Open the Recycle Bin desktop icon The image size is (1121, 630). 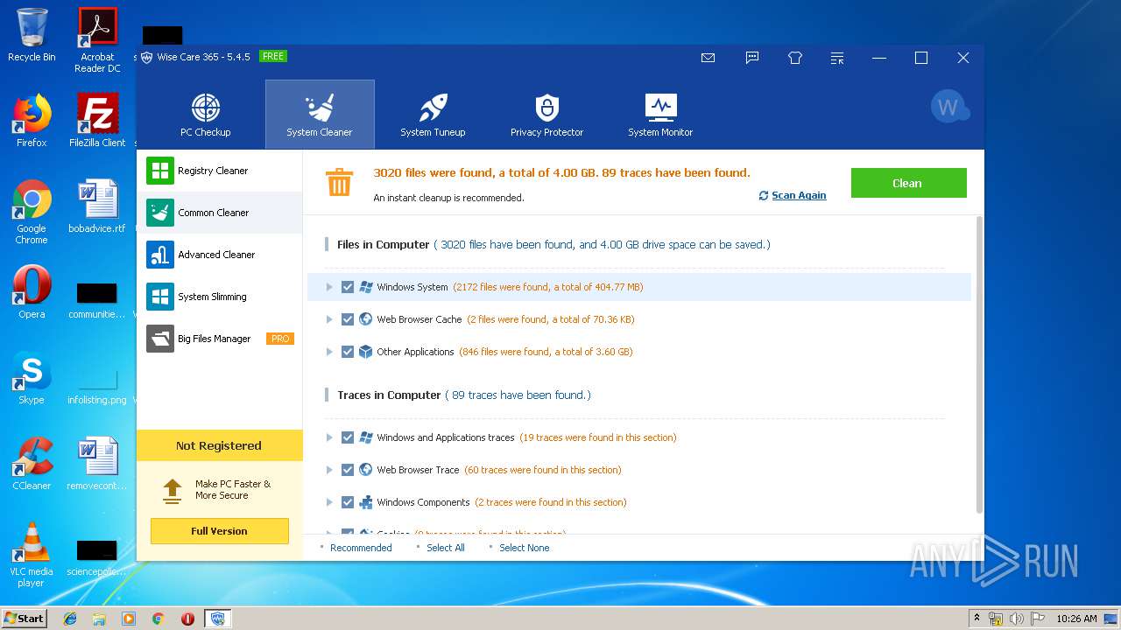(x=32, y=35)
